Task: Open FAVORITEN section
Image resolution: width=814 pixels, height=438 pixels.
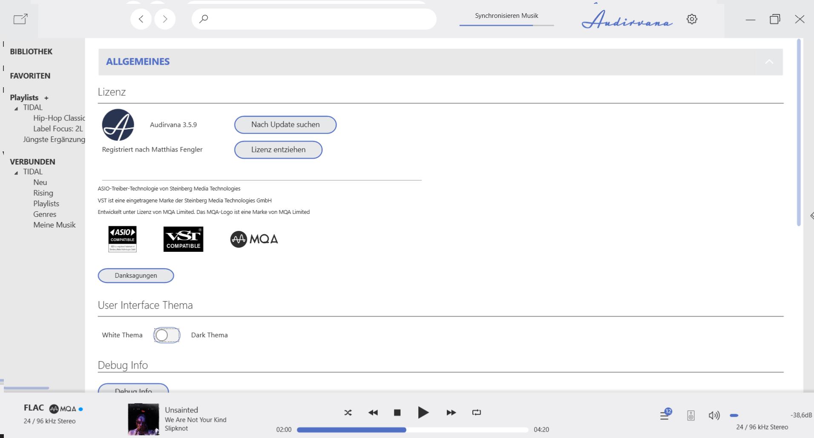Action: pos(30,76)
